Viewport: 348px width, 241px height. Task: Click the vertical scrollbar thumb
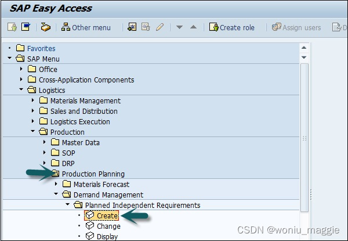point(304,138)
